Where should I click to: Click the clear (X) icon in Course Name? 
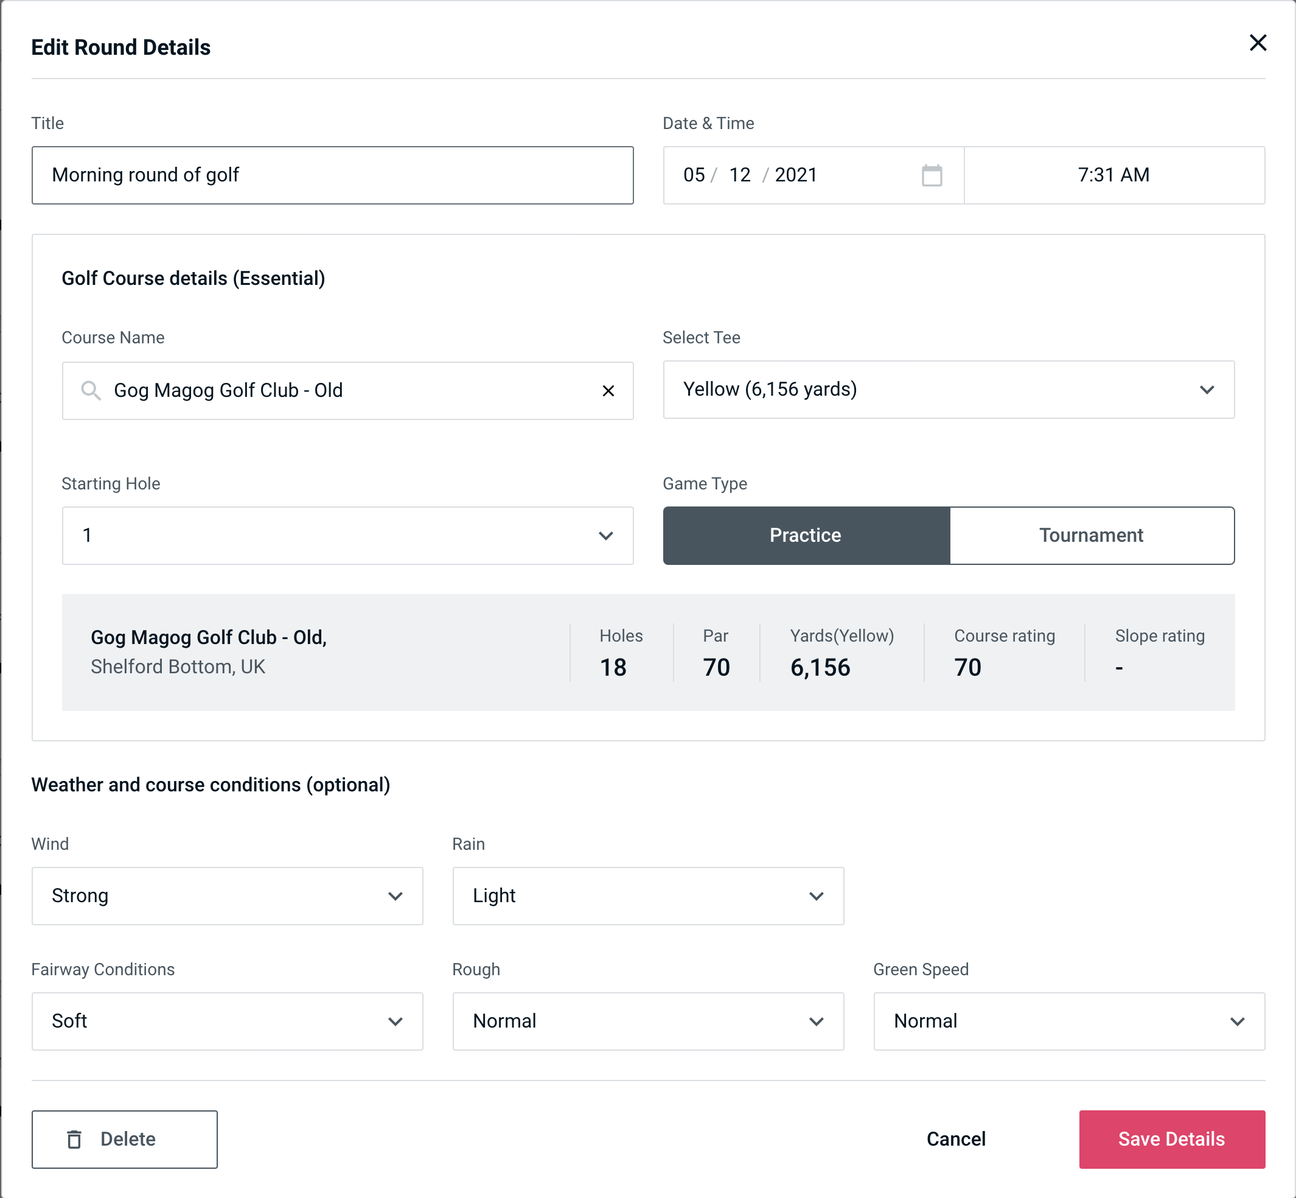click(x=608, y=391)
